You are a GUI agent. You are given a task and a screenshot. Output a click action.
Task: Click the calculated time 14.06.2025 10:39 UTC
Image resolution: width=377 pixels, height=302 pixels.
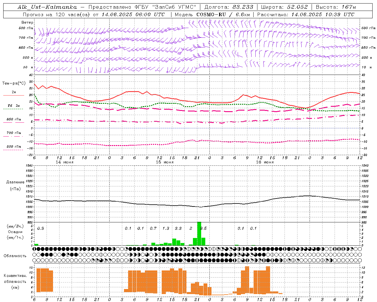323,14
